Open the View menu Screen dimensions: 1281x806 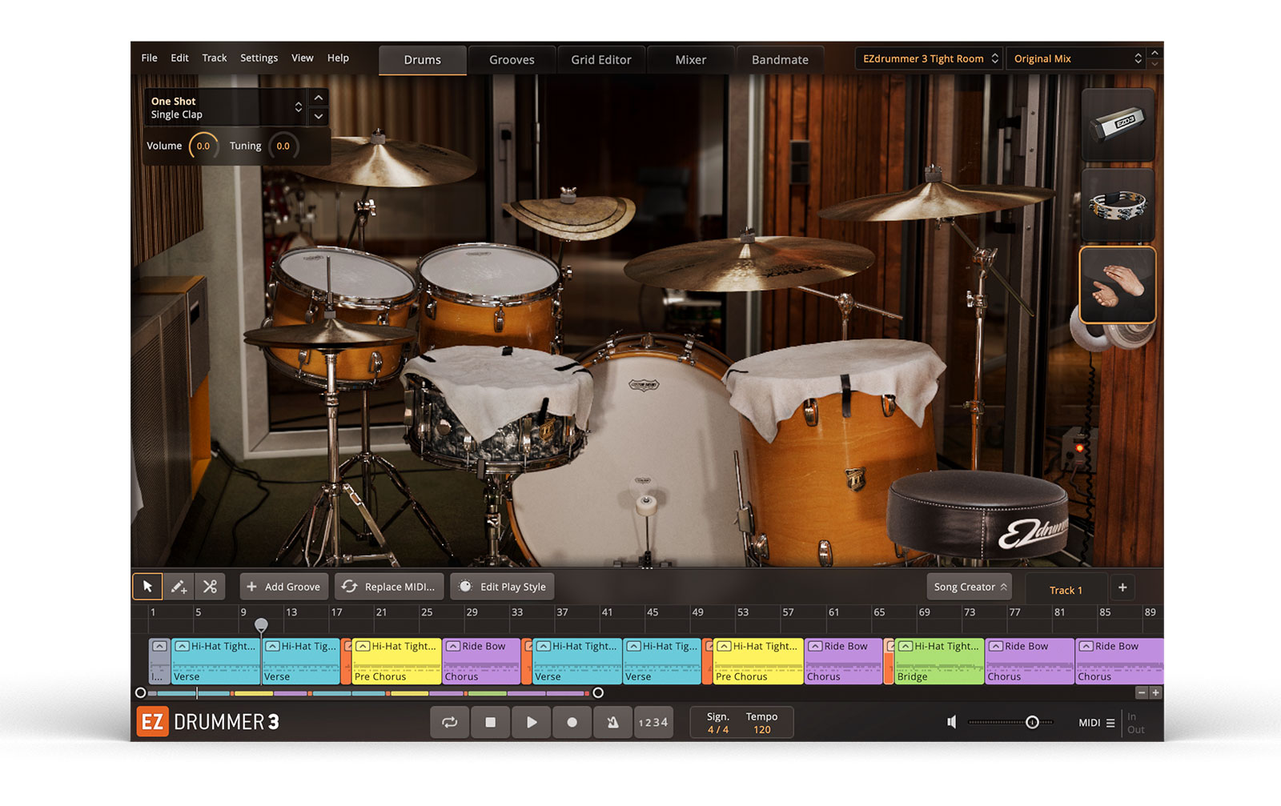(302, 58)
